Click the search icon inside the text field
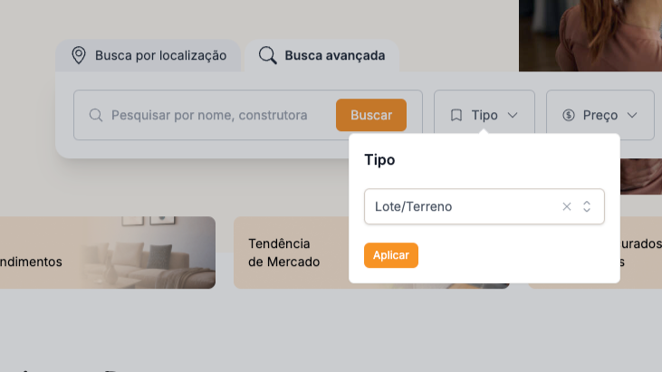Viewport: 662px width, 372px height. 96,115
